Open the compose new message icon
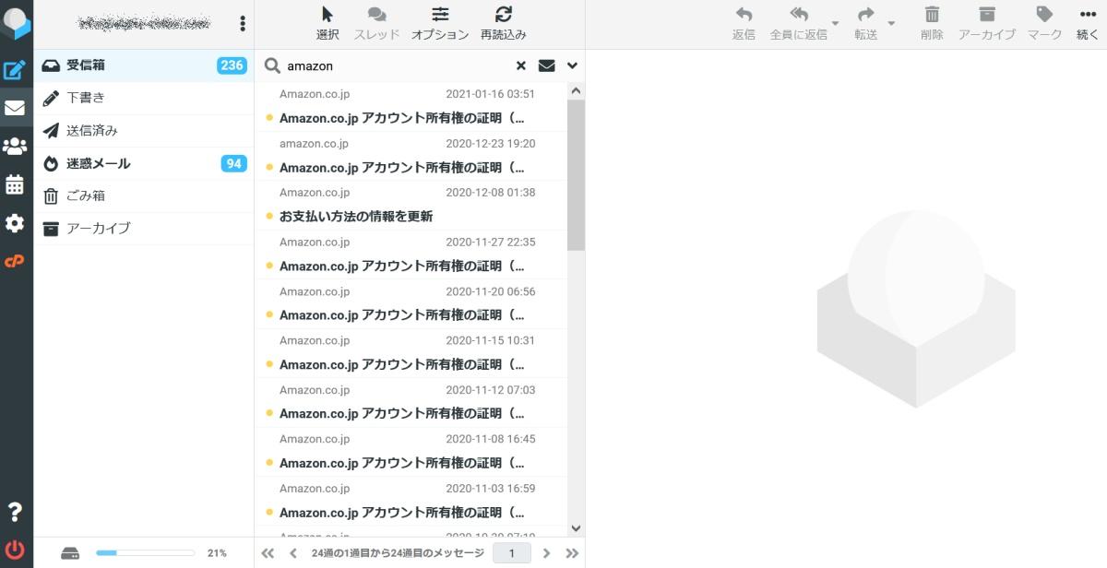Viewport: 1107px width, 568px height. click(15, 70)
